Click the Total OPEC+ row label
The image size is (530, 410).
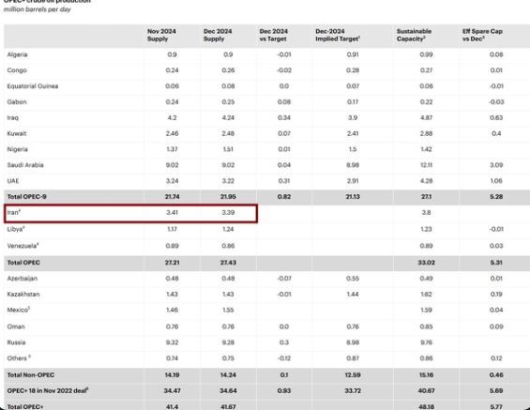point(25,406)
